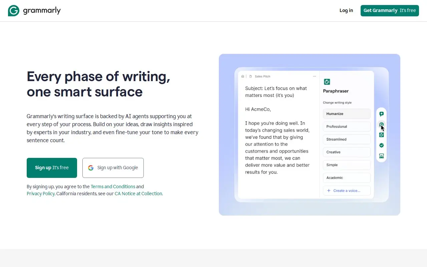The image size is (427, 267).
Task: Click the Get Grammarly It's free button
Action: coord(390,11)
